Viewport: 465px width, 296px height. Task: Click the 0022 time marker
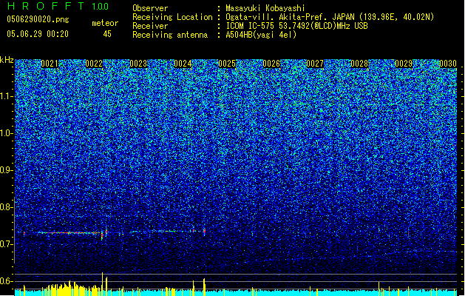[x=94, y=64]
